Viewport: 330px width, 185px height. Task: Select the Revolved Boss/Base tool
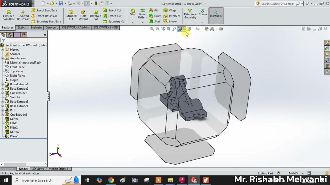(23, 15)
